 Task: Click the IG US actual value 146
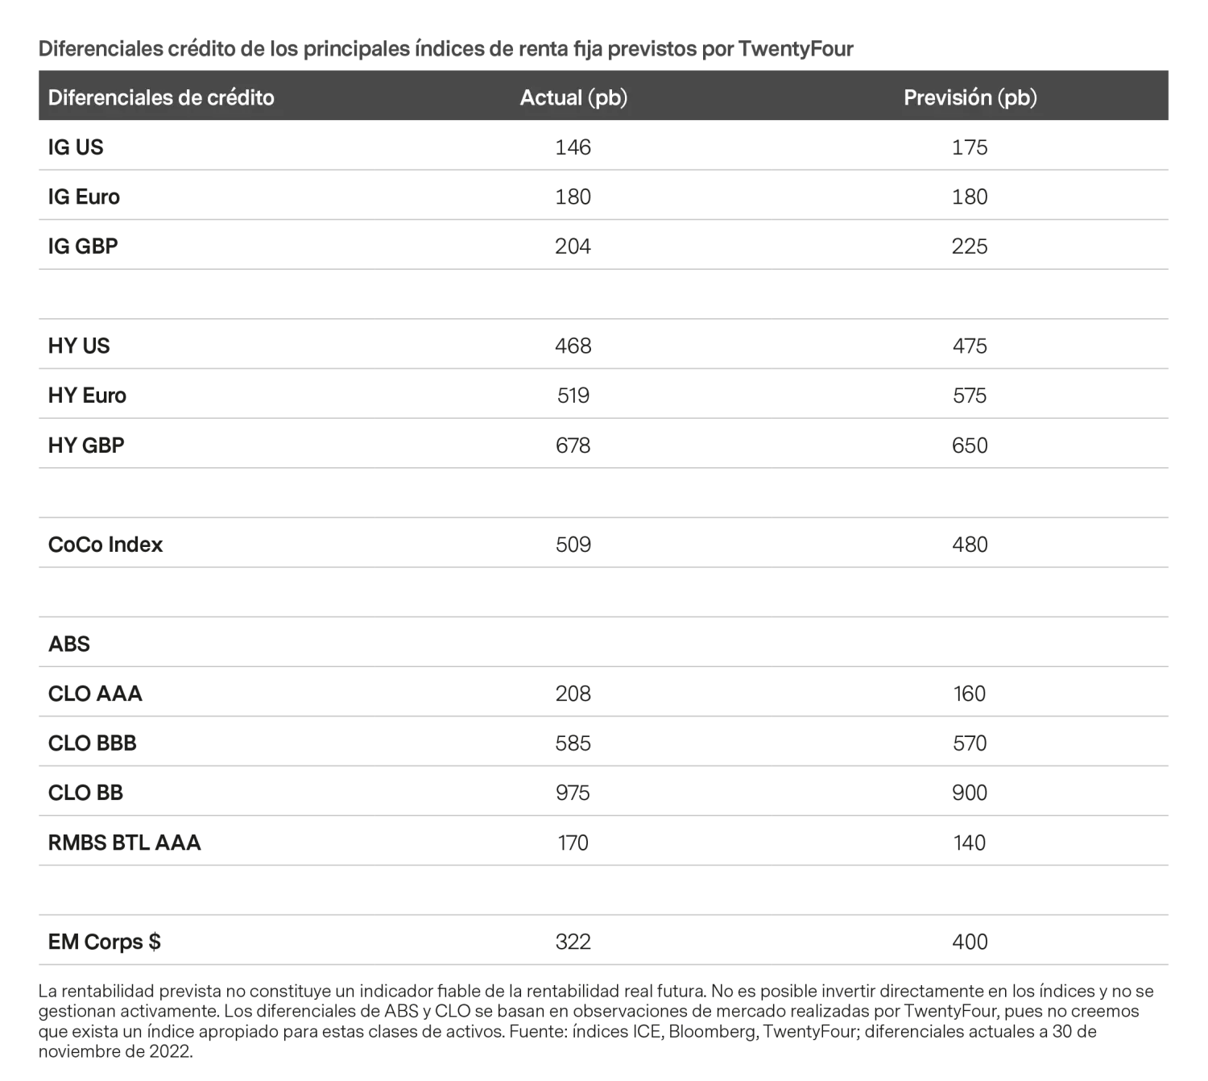(573, 147)
